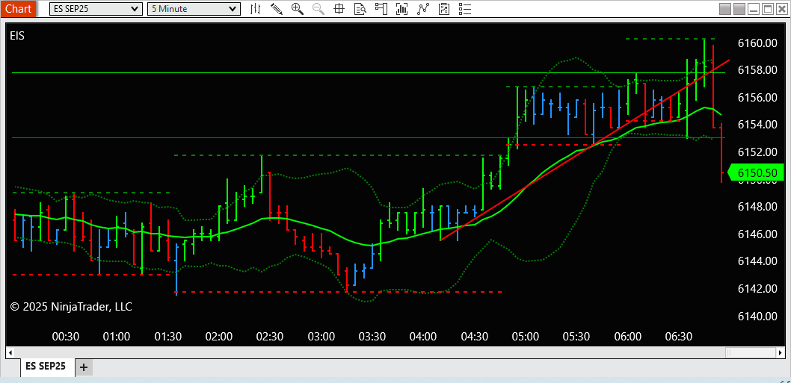Click the 6140.00 price axis label

tap(757, 316)
